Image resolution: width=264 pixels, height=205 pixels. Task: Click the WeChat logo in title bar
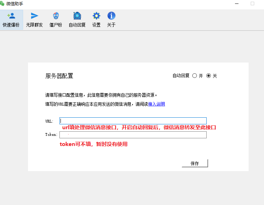pos(3,3)
